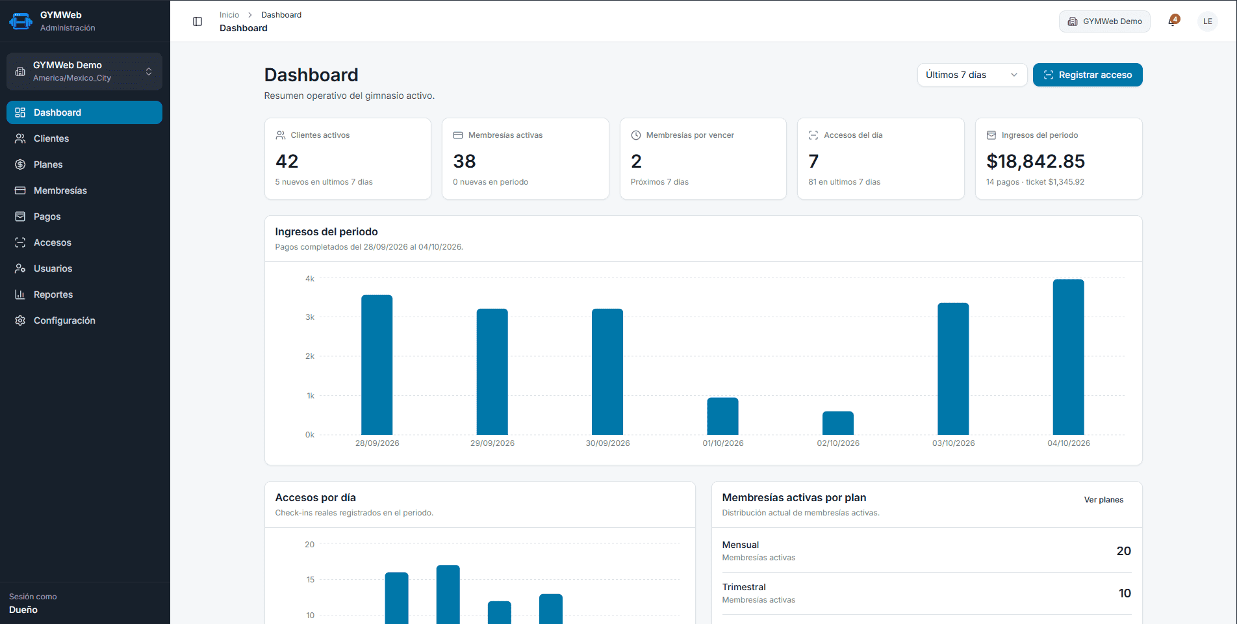Click the Accesos scan icon
The height and width of the screenshot is (624, 1237).
[20, 242]
